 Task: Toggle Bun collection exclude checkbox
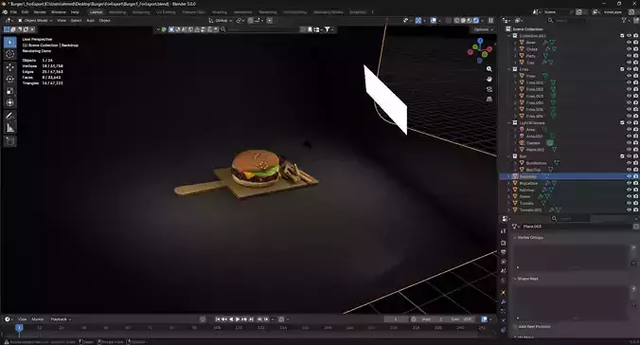622,156
